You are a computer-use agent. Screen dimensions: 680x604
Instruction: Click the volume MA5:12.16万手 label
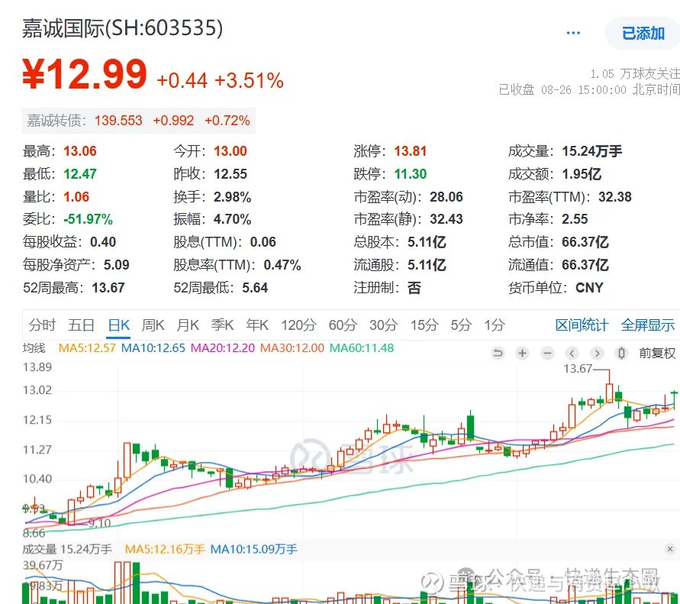click(x=165, y=549)
